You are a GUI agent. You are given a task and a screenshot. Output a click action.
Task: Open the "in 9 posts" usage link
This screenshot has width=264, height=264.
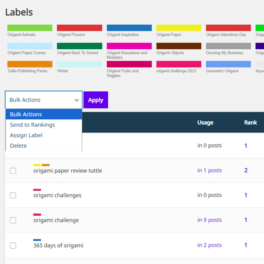click(209, 220)
